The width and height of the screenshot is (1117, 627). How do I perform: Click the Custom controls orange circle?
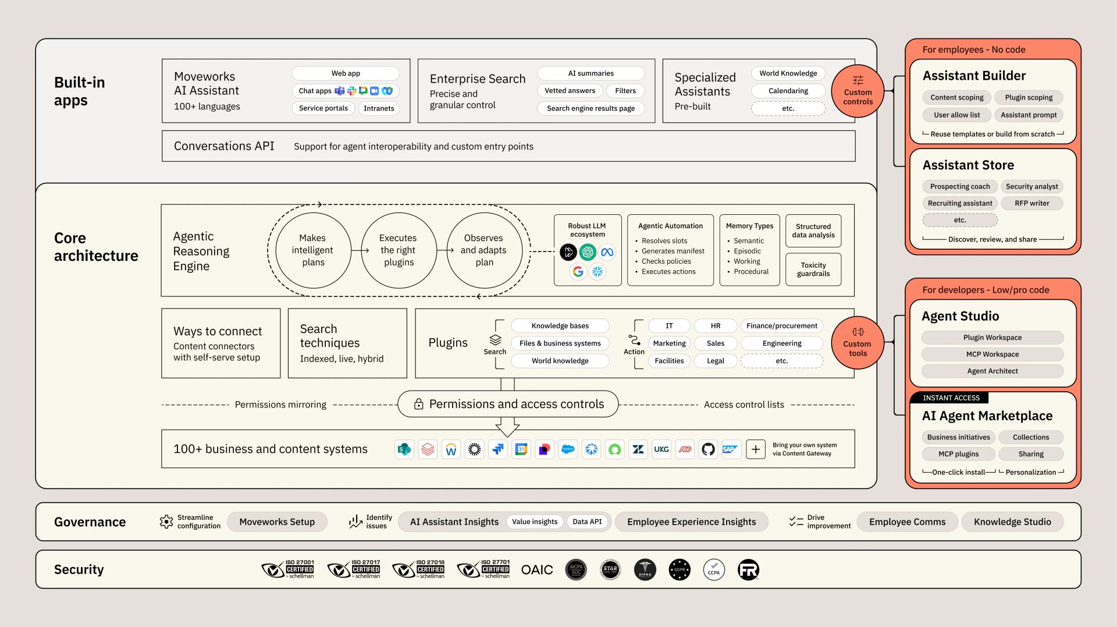(x=858, y=91)
